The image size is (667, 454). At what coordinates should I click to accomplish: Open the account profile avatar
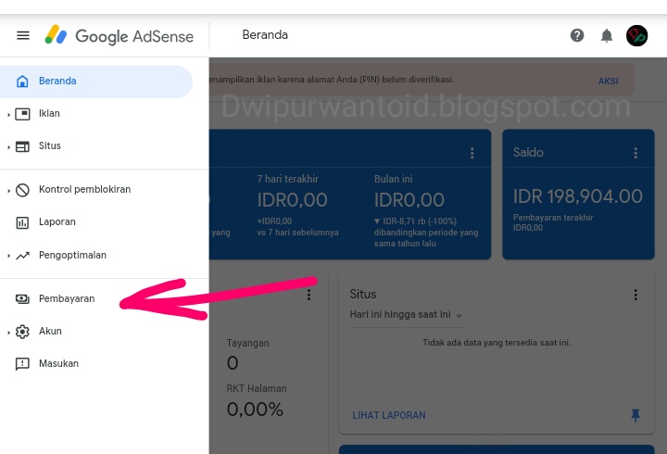pyautogui.click(x=636, y=36)
